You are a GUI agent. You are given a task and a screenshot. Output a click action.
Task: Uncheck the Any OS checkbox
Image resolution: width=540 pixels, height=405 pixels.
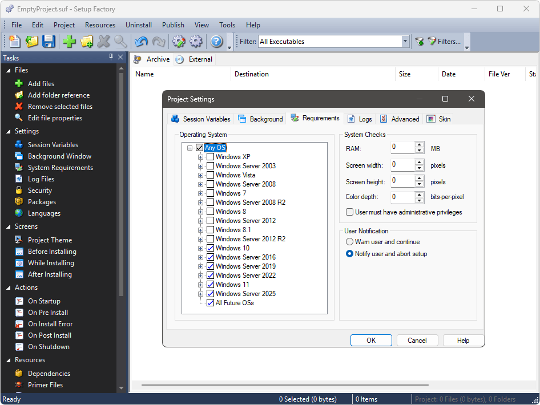[x=199, y=148]
